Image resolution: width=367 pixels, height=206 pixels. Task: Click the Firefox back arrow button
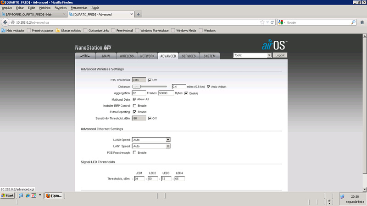pos(5,22)
